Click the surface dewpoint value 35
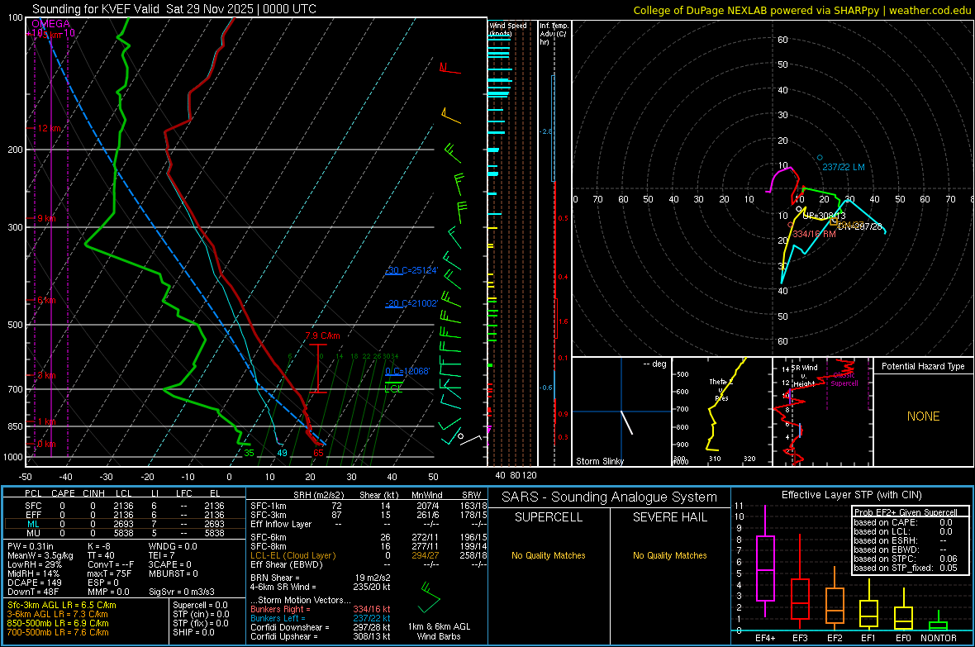The width and height of the screenshot is (975, 647). click(x=249, y=453)
